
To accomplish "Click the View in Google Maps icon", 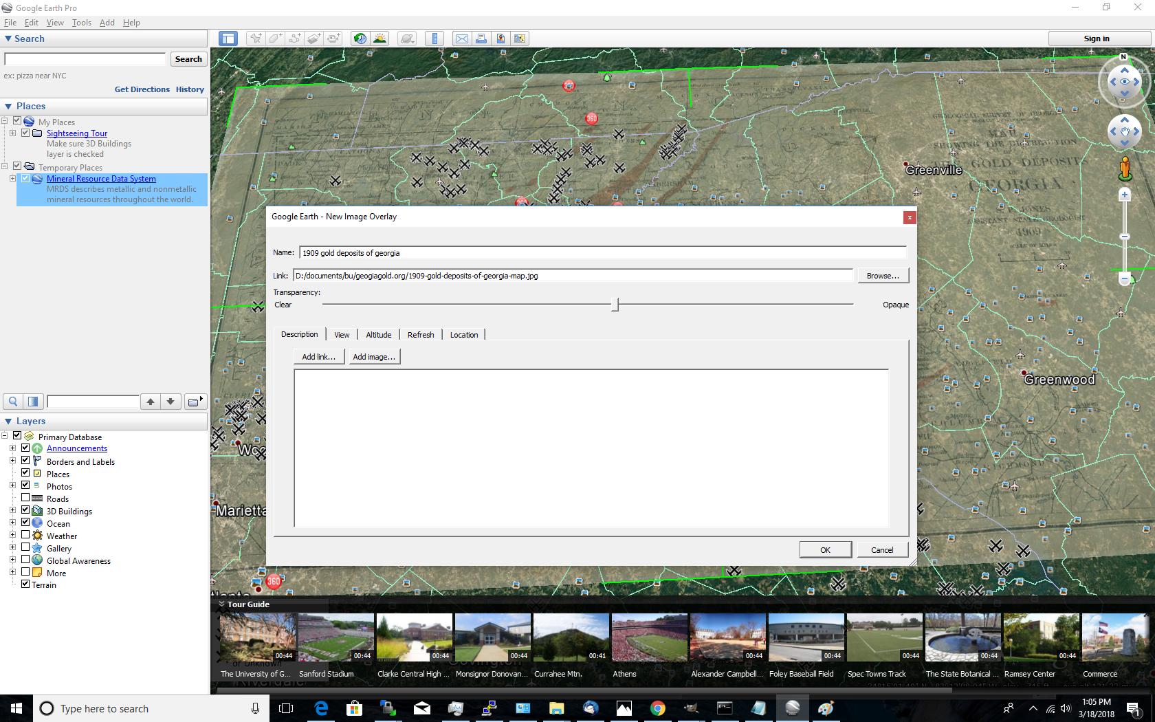I will [500, 39].
